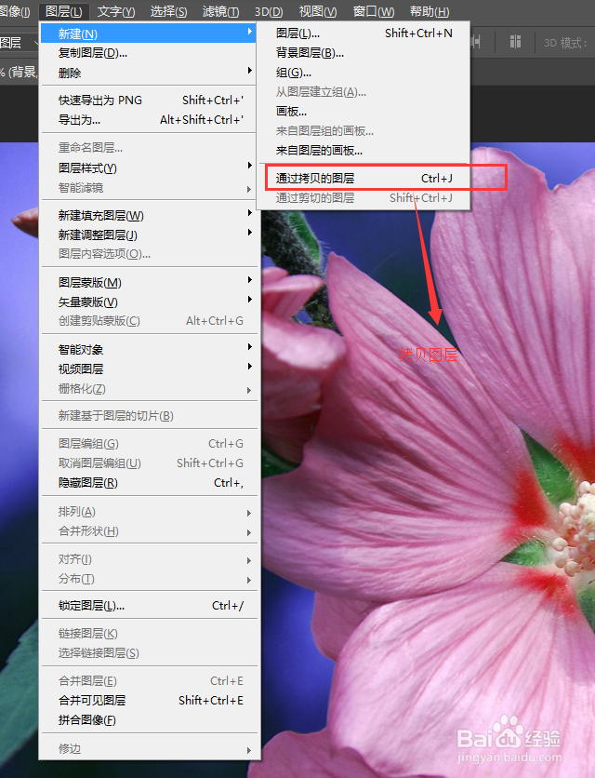The width and height of the screenshot is (595, 778).
Task: Choose 快速导出为 PNG
Action: pyautogui.click(x=148, y=101)
